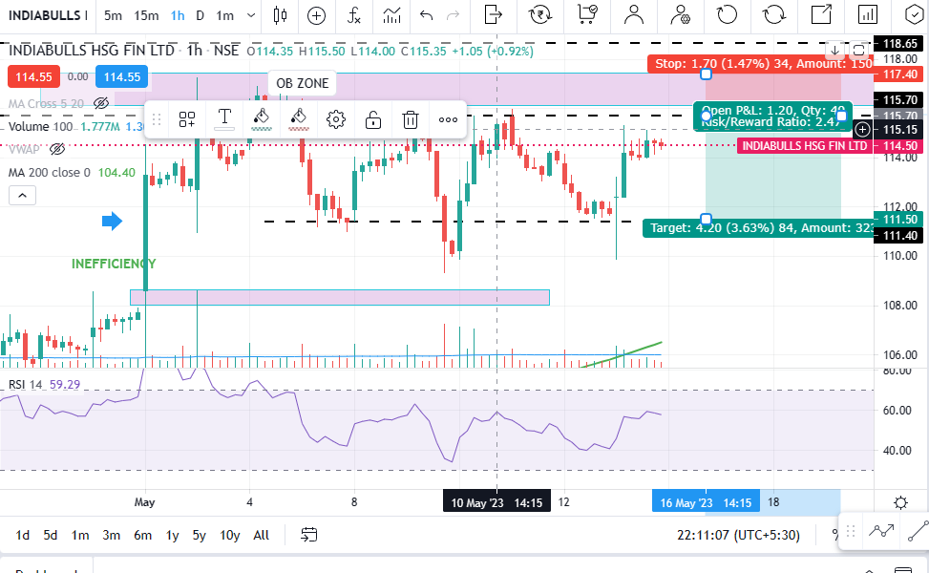The width and height of the screenshot is (929, 573).
Task: Set the date range to 5y
Action: click(x=199, y=535)
